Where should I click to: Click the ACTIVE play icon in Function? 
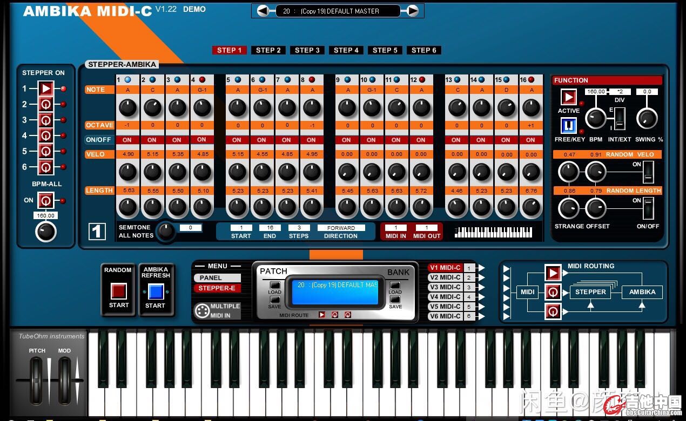(x=568, y=97)
